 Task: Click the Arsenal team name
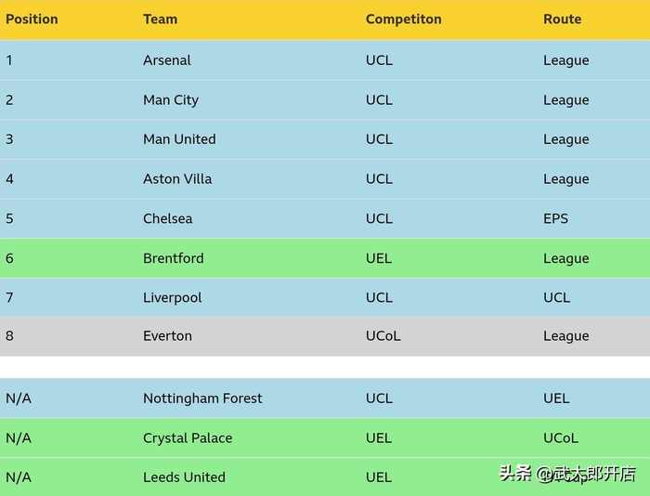point(167,60)
